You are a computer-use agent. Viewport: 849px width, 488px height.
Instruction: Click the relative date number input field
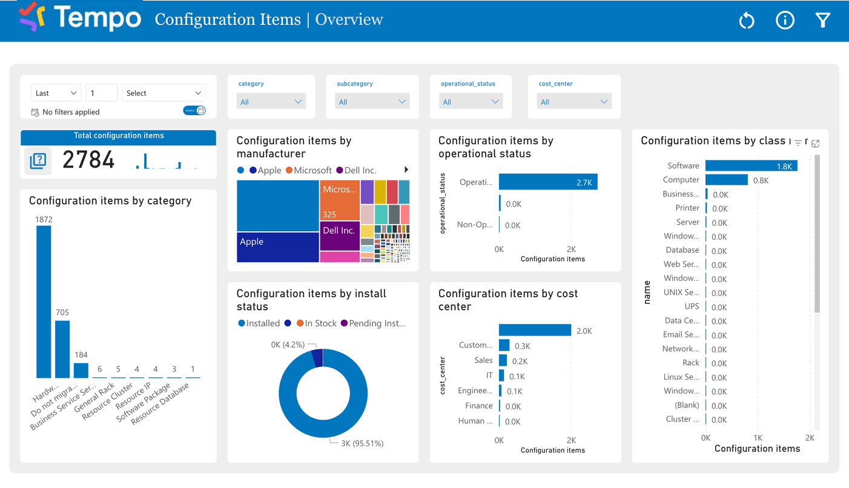(101, 93)
